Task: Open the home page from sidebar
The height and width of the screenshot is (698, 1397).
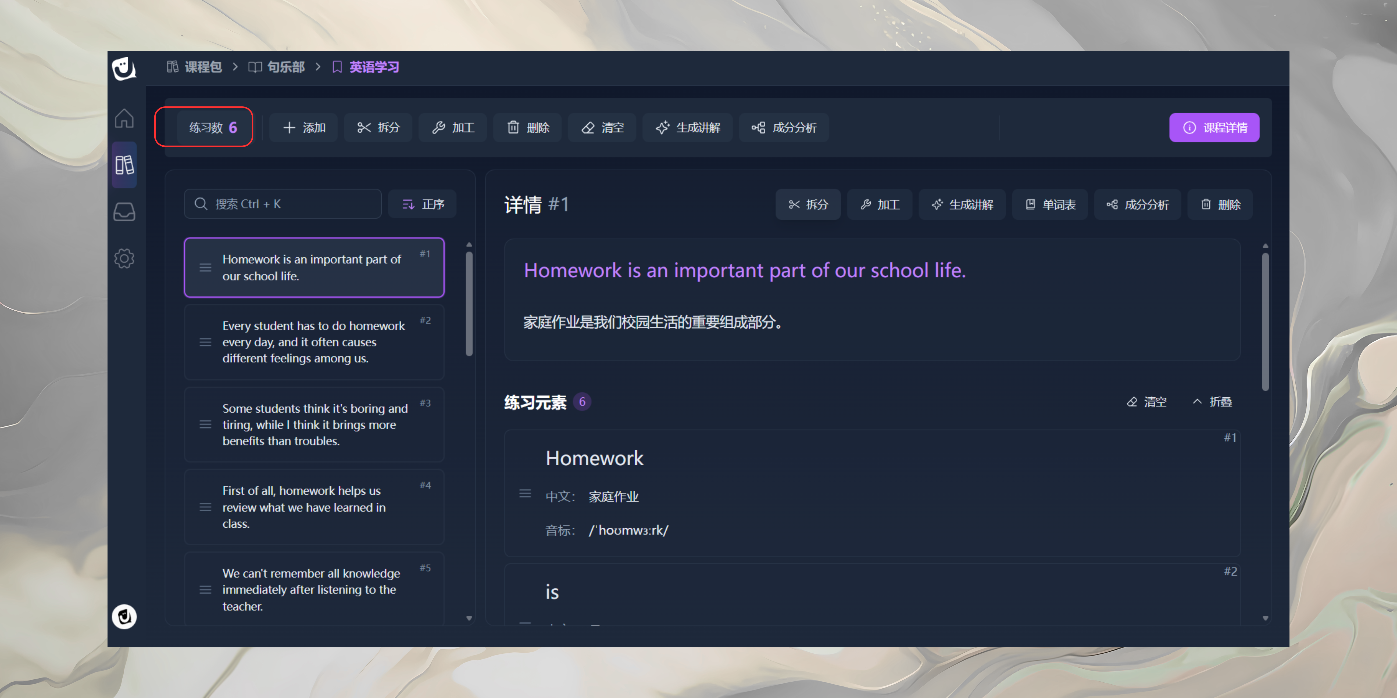Action: (x=124, y=118)
